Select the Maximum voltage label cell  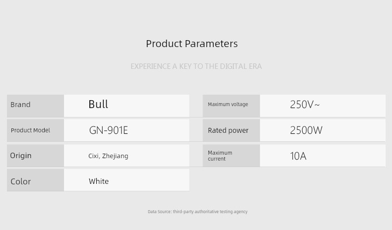[231, 105]
